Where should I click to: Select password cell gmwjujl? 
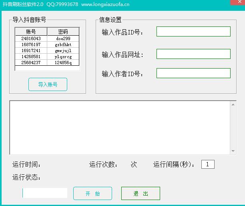[x=63, y=50]
